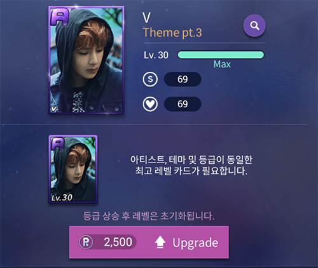This screenshot has width=318, height=268.
Task: Click the heart stat value 69 field
Action: [x=183, y=104]
